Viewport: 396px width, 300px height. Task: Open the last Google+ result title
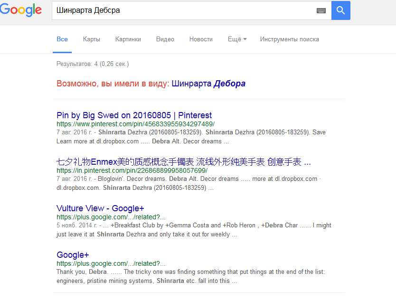tap(73, 255)
